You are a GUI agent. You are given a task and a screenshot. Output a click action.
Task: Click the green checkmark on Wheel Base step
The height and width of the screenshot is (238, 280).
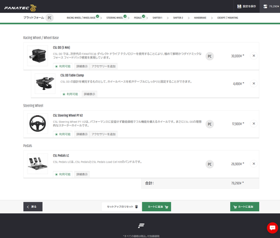97,16
